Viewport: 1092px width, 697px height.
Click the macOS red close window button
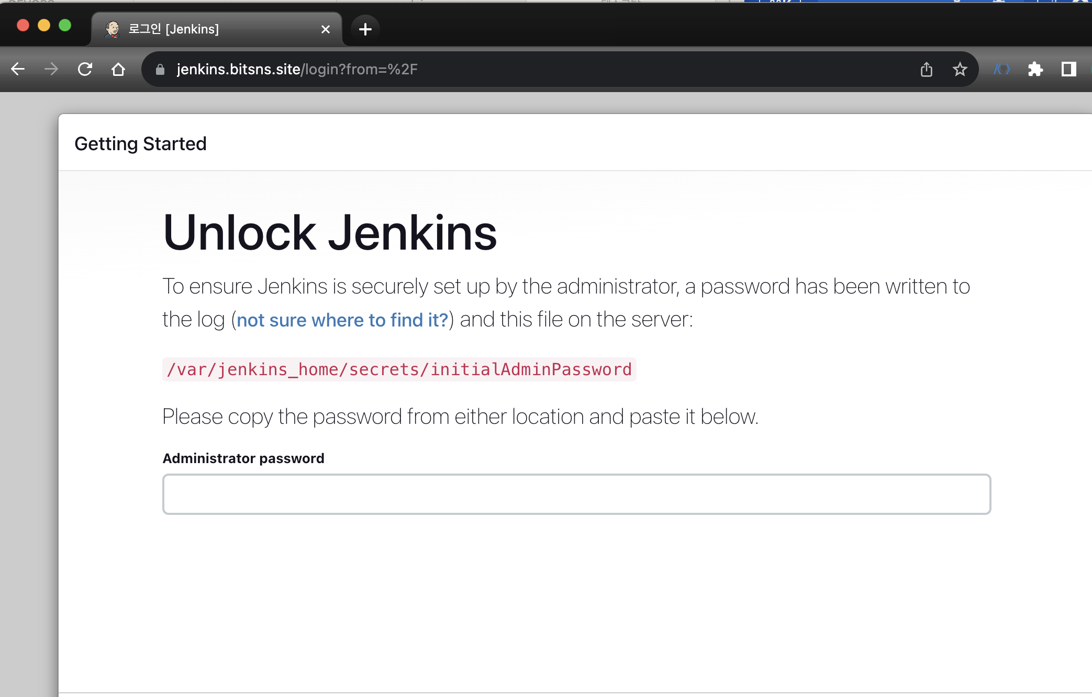point(23,25)
